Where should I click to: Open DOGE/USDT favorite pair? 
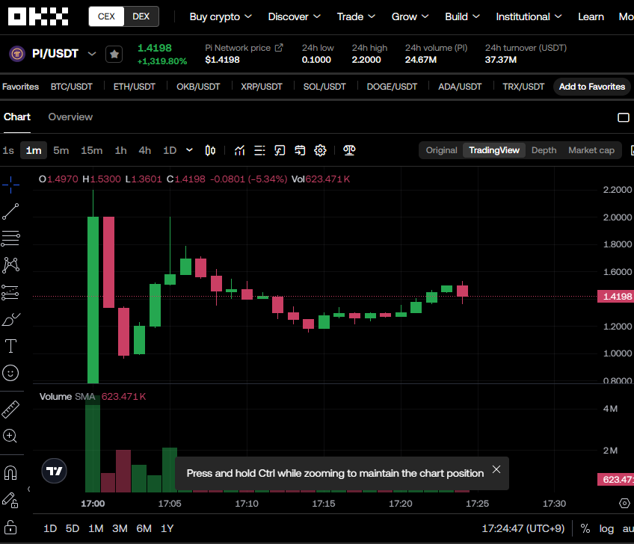pos(392,87)
